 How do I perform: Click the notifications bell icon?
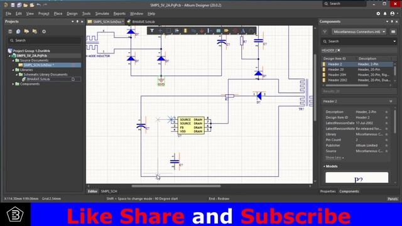click(385, 14)
